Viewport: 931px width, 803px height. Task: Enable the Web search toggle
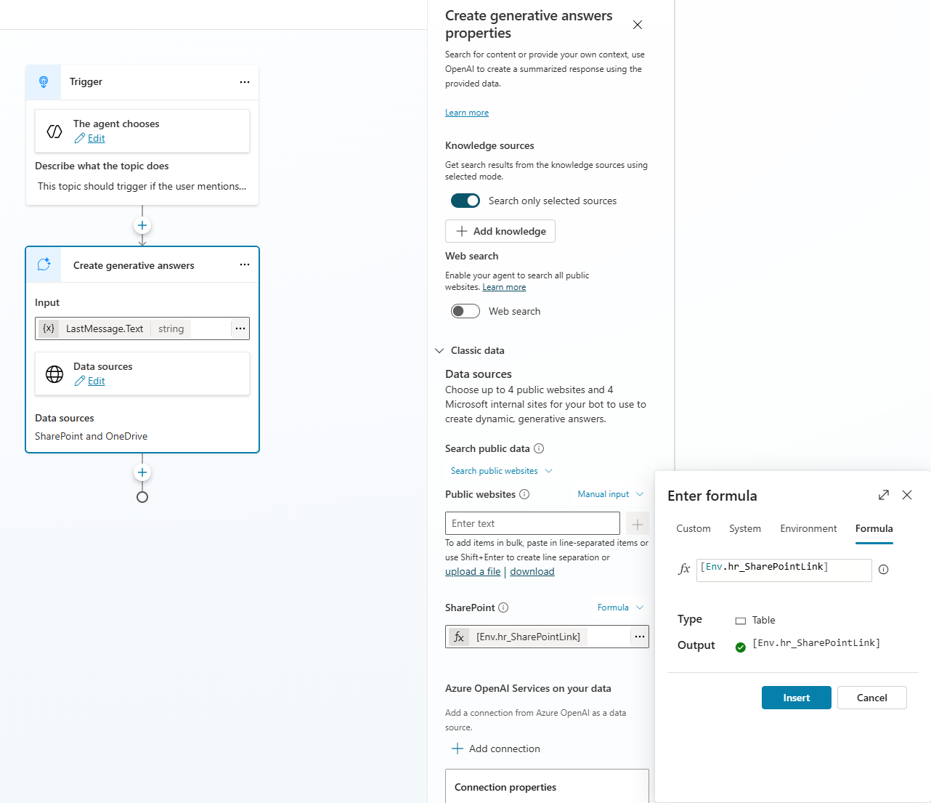tap(465, 311)
